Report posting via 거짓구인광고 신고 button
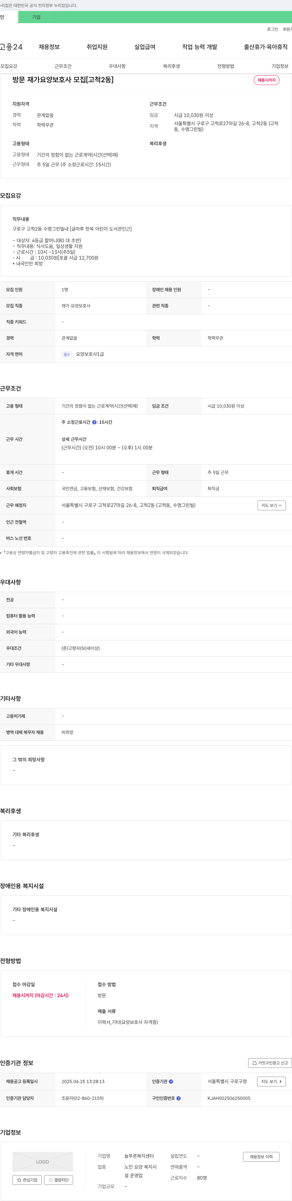292x1201 pixels. tap(270, 1063)
